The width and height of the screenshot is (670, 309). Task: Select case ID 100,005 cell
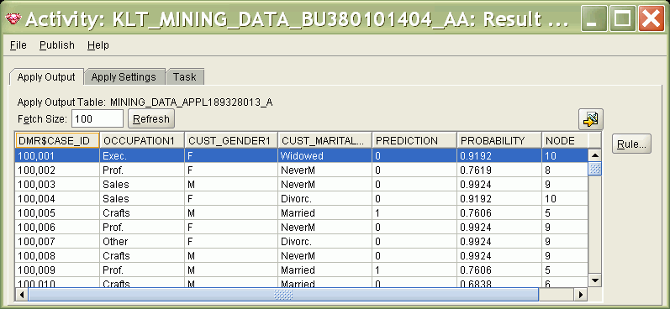point(57,212)
